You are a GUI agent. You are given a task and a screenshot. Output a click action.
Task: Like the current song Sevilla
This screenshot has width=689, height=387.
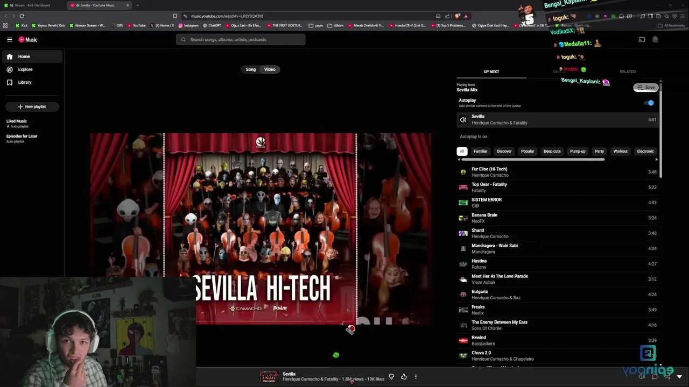point(404,377)
